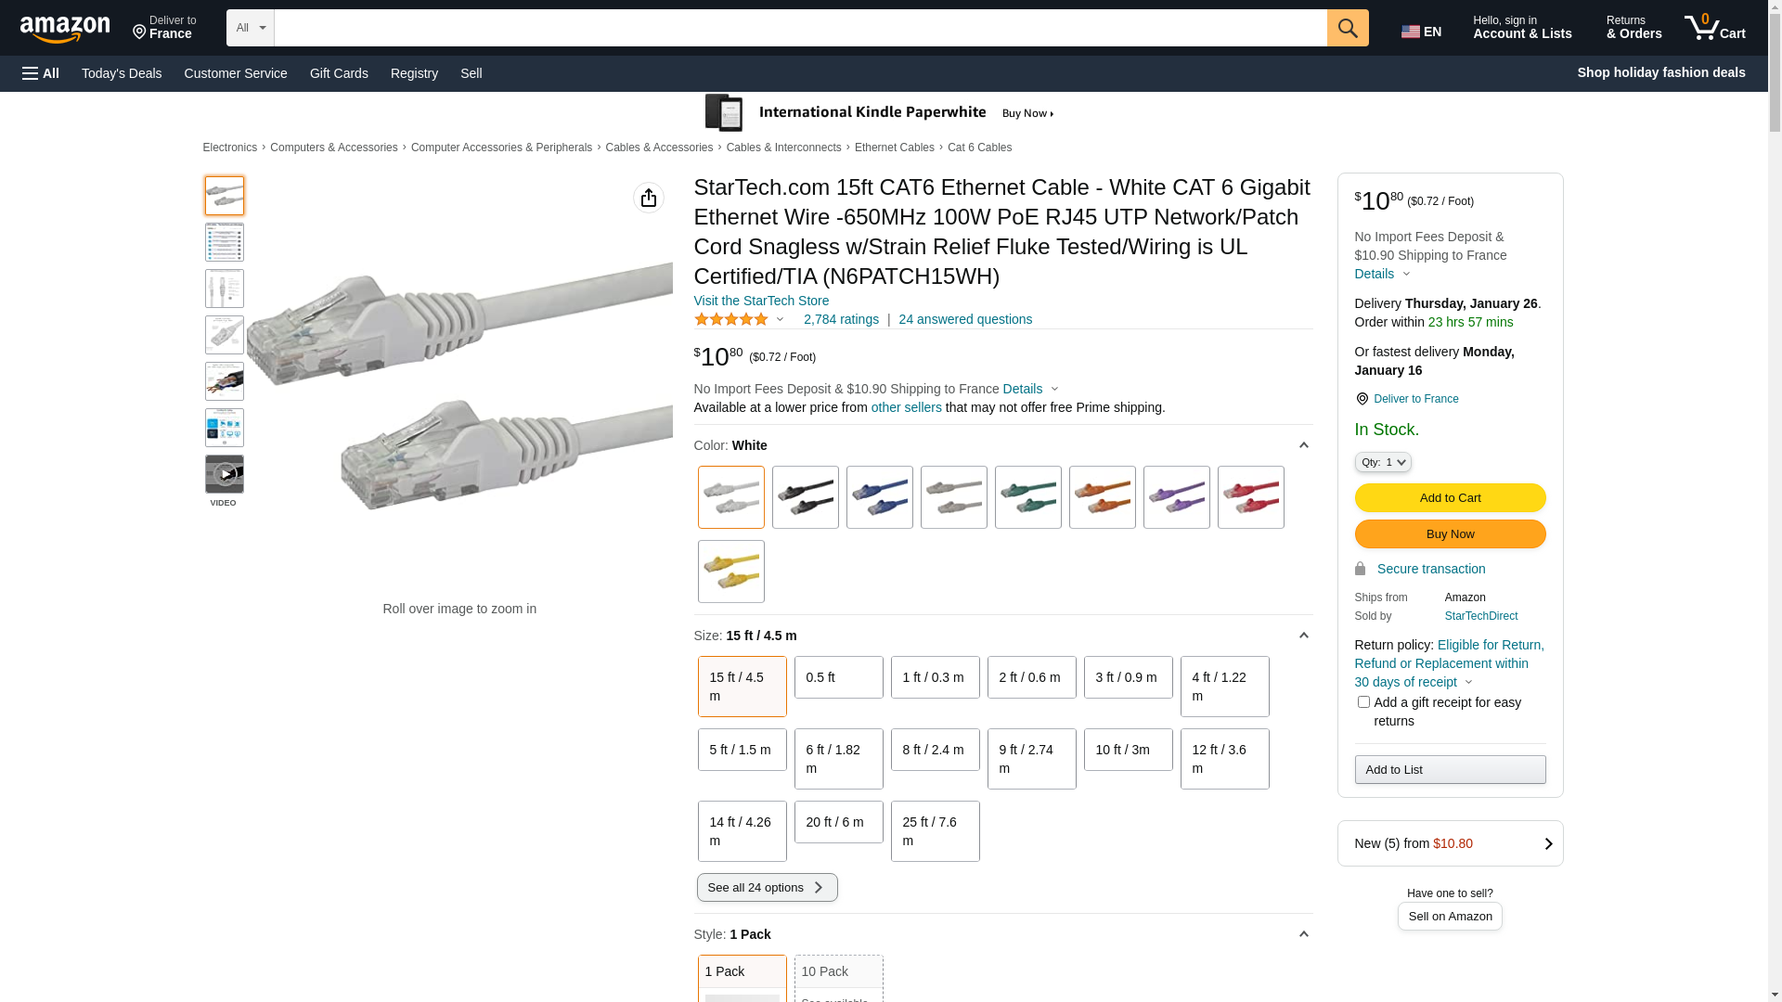The width and height of the screenshot is (1782, 1002).
Task: Open the All search category dropdown
Action: 251,28
